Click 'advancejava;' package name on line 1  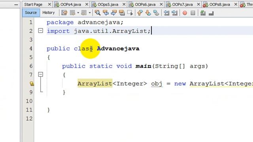pos(100,22)
